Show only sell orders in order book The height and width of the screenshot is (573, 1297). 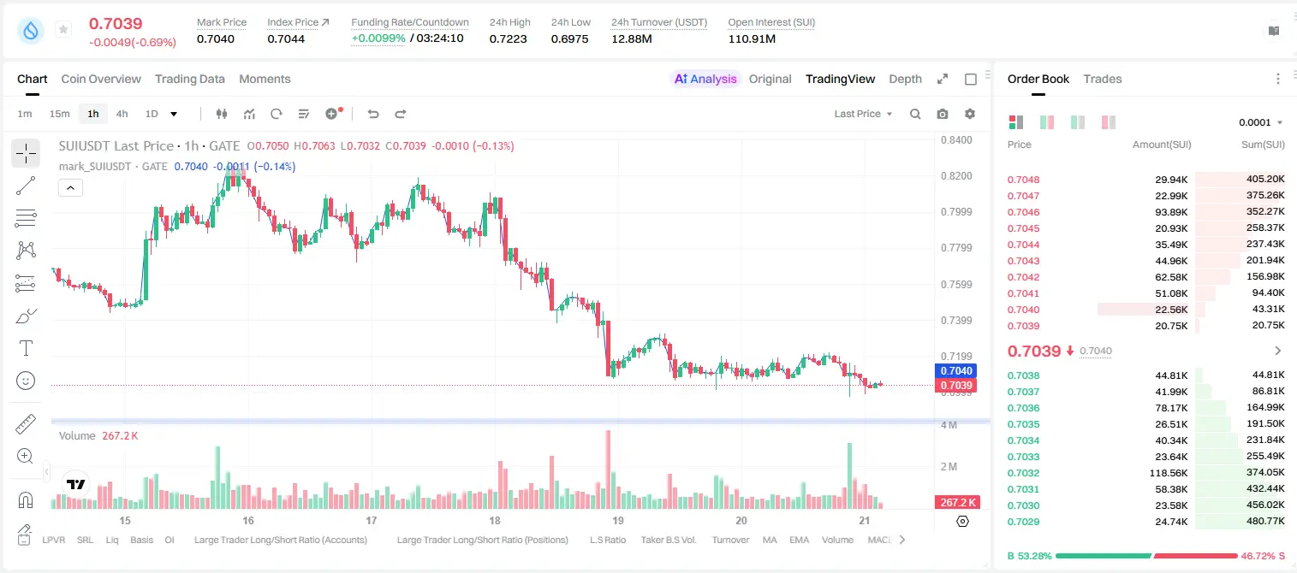(1108, 122)
